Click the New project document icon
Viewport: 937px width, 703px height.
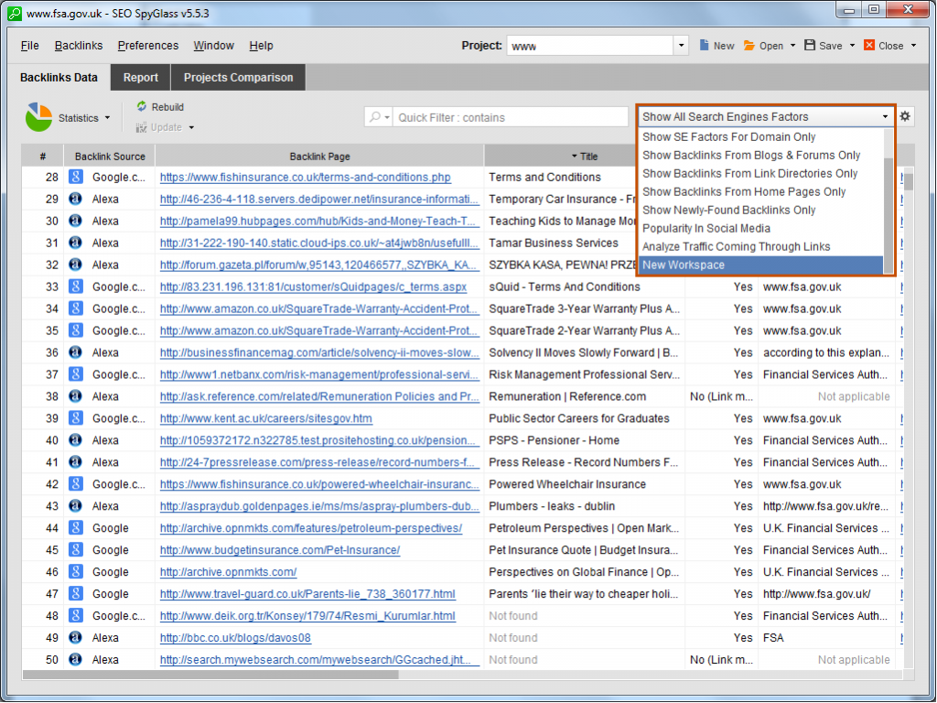pos(704,46)
